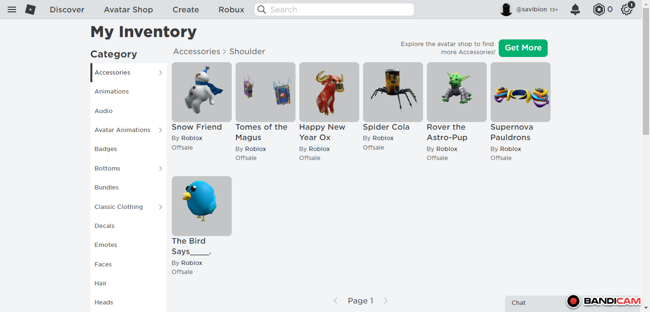Click the search magnifier icon
This screenshot has width=650, height=312.
262,9
